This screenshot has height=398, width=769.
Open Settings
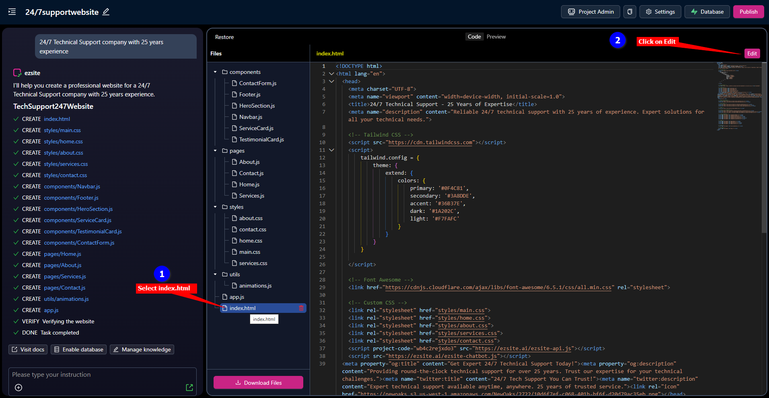[x=660, y=12]
